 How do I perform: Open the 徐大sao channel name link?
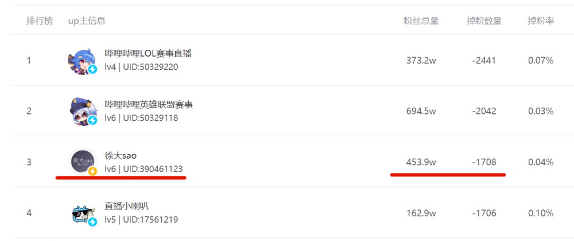tap(121, 155)
